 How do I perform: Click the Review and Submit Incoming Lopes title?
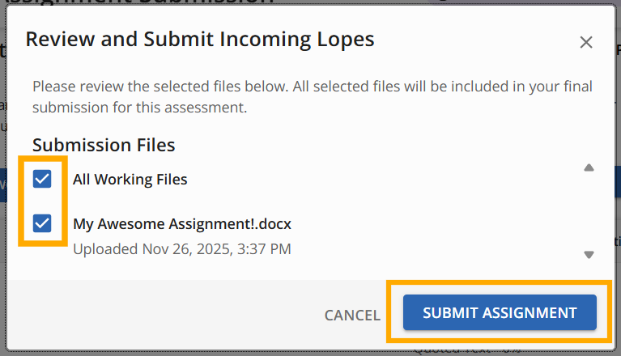pos(199,39)
